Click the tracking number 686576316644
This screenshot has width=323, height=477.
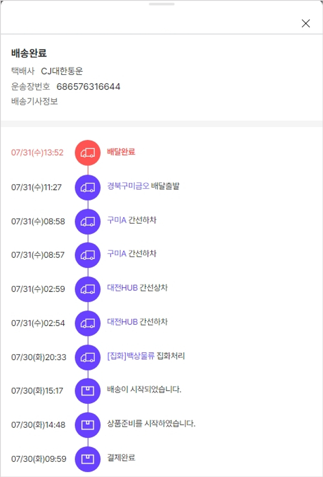pos(88,87)
